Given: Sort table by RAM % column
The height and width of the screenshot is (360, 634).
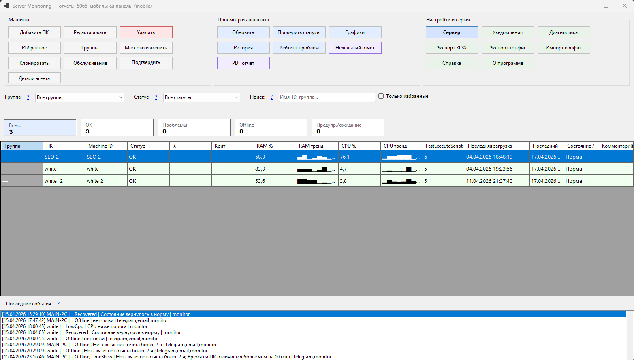Looking at the screenshot, I should [265, 146].
